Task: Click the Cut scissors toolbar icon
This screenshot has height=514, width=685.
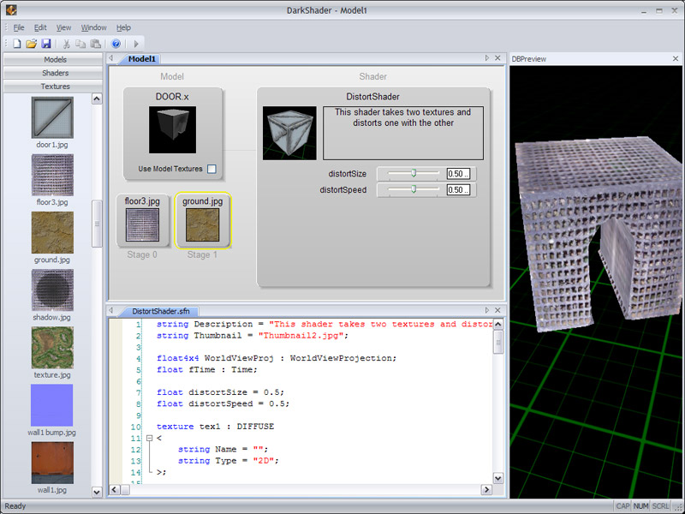Action: point(65,43)
